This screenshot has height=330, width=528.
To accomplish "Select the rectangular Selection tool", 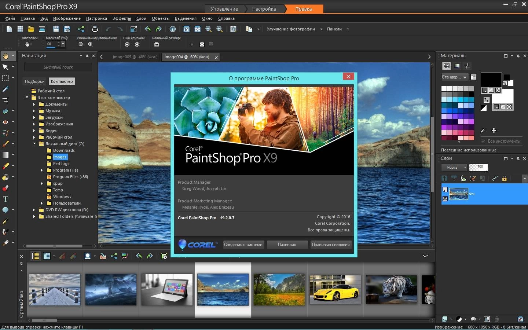I will click(x=5, y=78).
